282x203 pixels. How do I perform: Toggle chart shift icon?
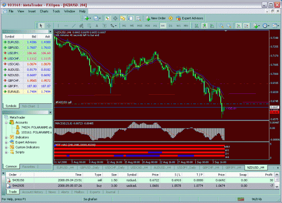246,26
